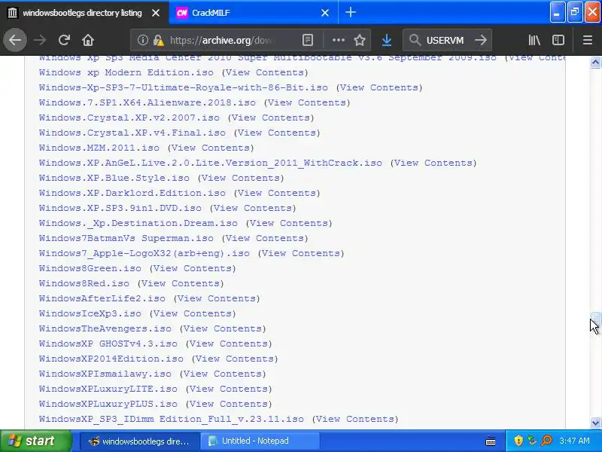Open Windows7BatmanVs Superman.iso link
602x452 pixels.
point(126,238)
